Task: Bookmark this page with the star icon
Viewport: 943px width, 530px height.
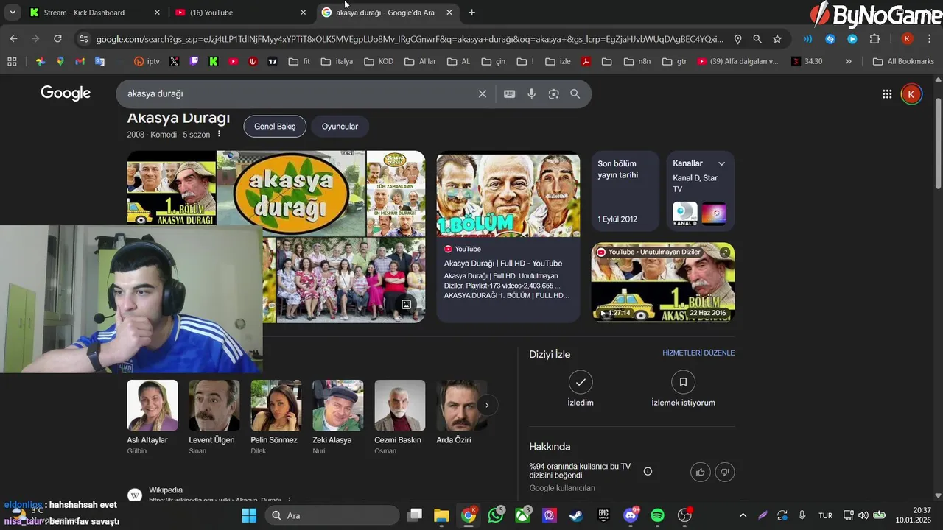Action: (x=777, y=39)
